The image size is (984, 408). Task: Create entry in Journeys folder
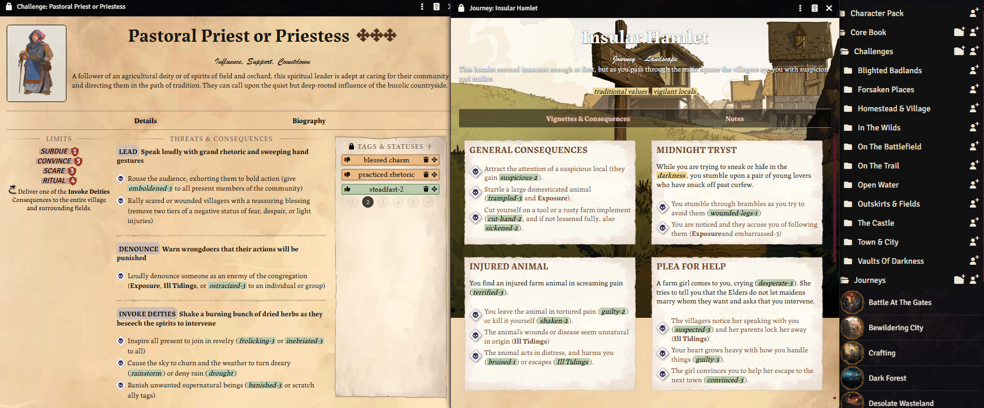[x=974, y=280]
